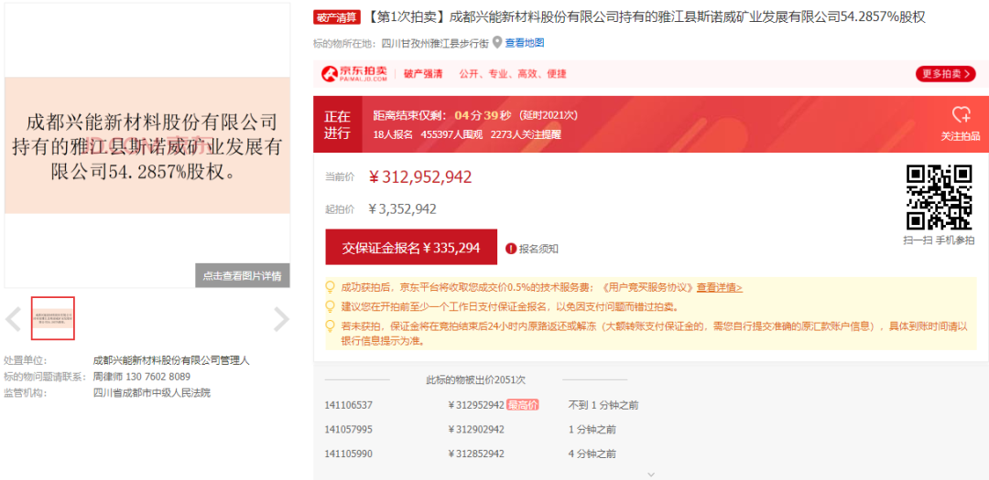This screenshot has height=480, width=989.
Task: Click the auction title heading
Action: pos(646,17)
